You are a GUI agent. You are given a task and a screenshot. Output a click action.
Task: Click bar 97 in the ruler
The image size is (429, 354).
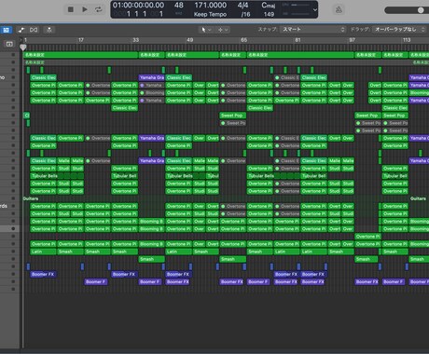point(352,40)
